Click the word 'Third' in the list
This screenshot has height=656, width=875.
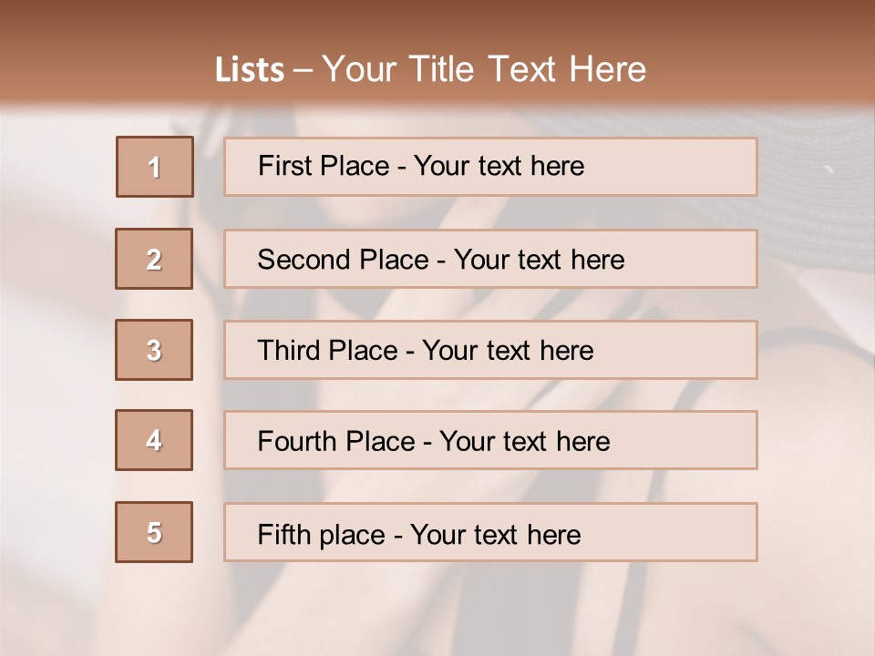tap(289, 351)
